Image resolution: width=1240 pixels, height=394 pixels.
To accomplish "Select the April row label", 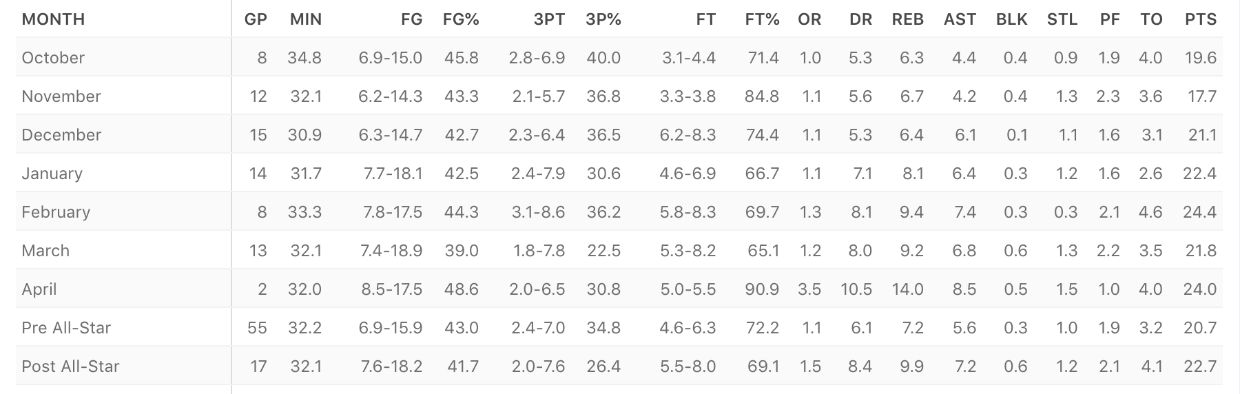I will (x=39, y=289).
